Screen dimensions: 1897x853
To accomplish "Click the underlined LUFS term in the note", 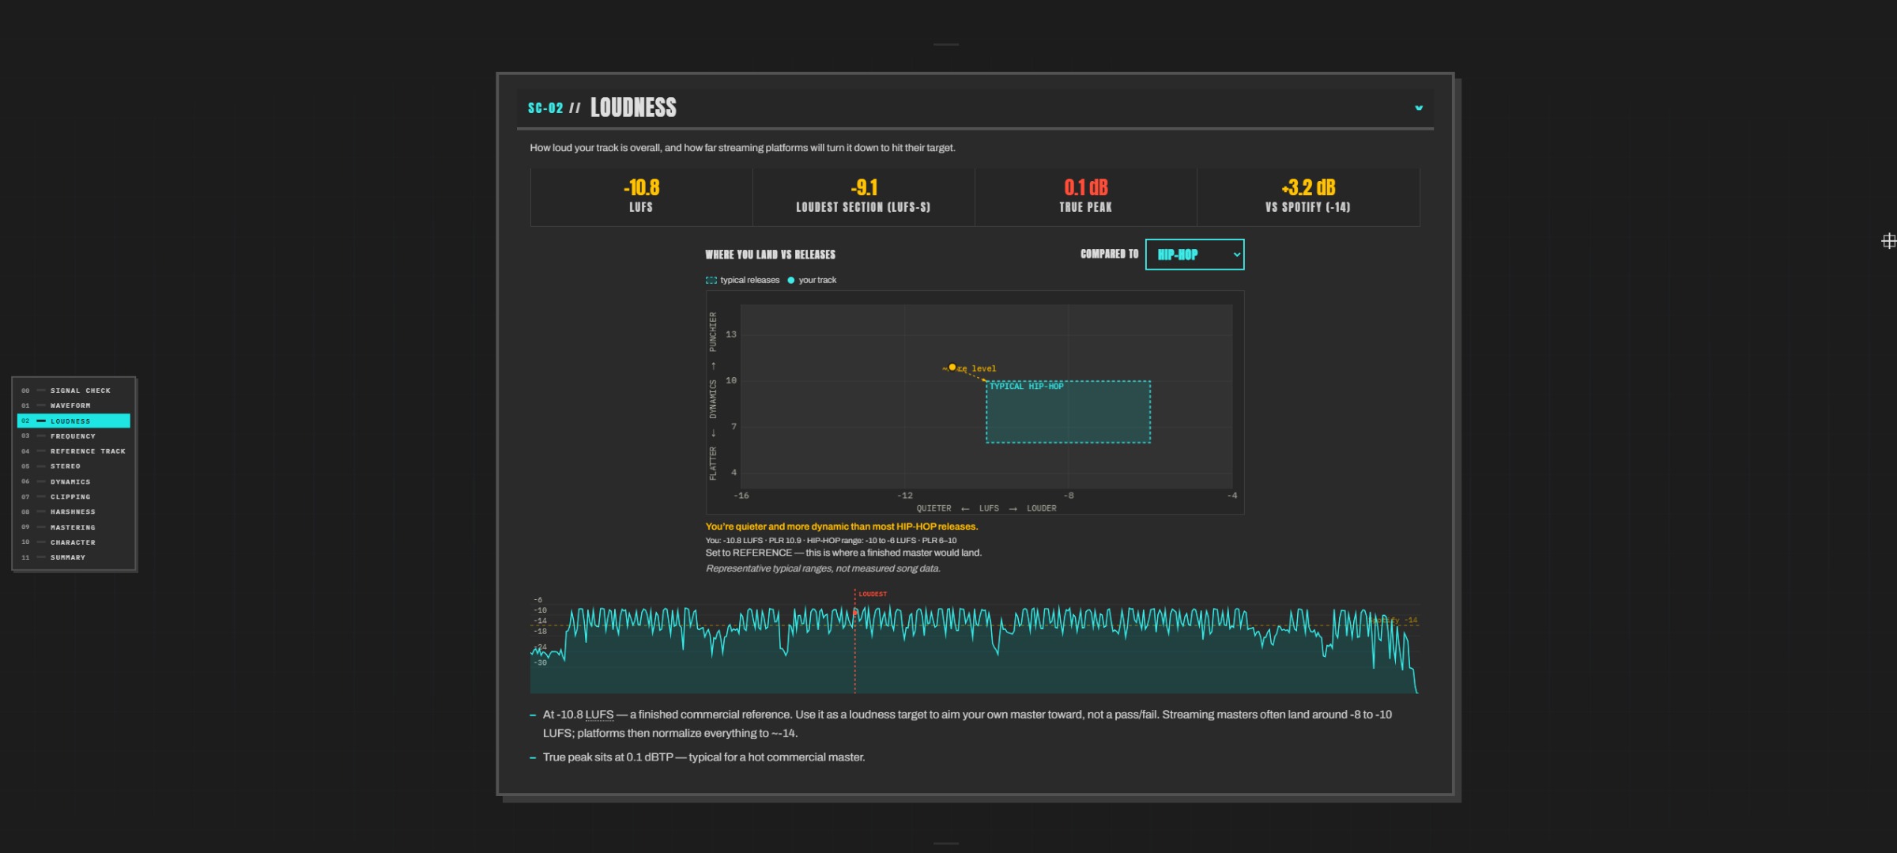I will (599, 715).
